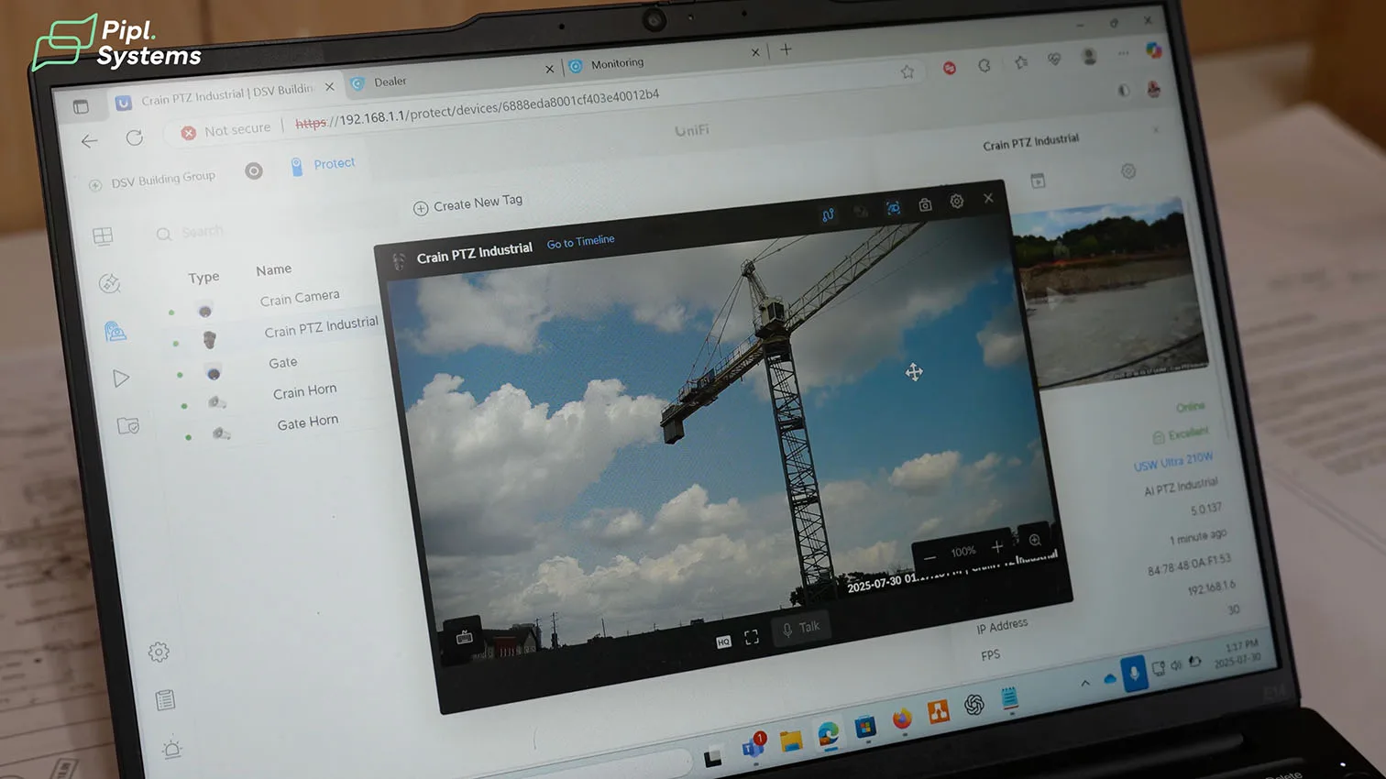1386x779 pixels.
Task: Bookmark the page with the star icon
Action: pyautogui.click(x=907, y=71)
